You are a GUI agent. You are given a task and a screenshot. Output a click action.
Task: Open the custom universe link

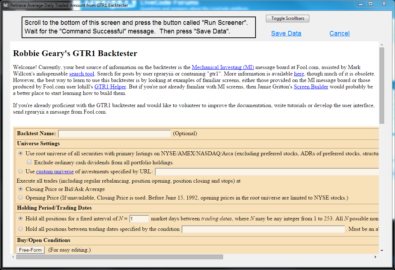coord(55,171)
